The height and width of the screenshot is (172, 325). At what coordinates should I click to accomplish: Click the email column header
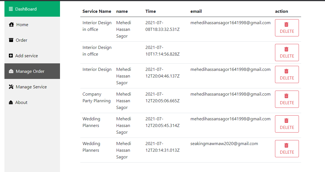[196, 11]
